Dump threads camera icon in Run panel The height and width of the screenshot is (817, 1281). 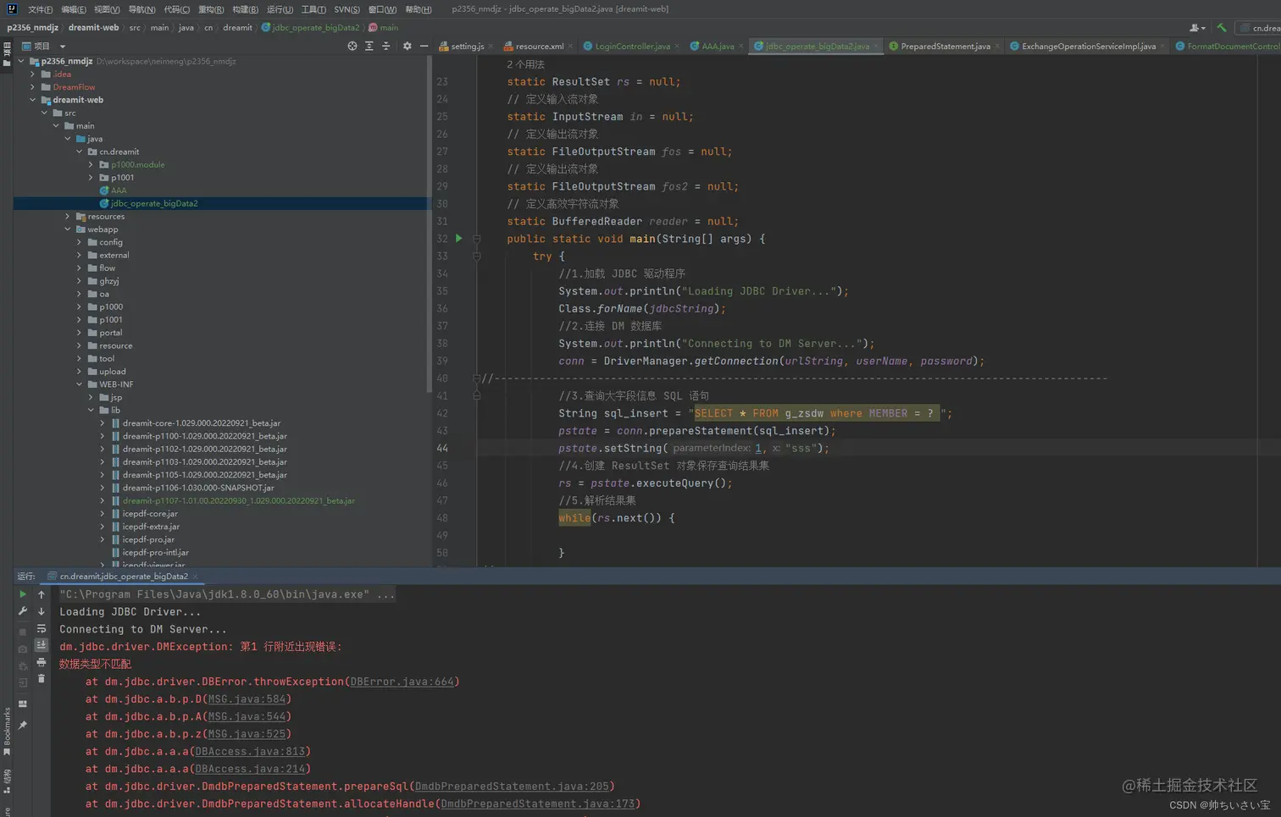click(x=23, y=649)
